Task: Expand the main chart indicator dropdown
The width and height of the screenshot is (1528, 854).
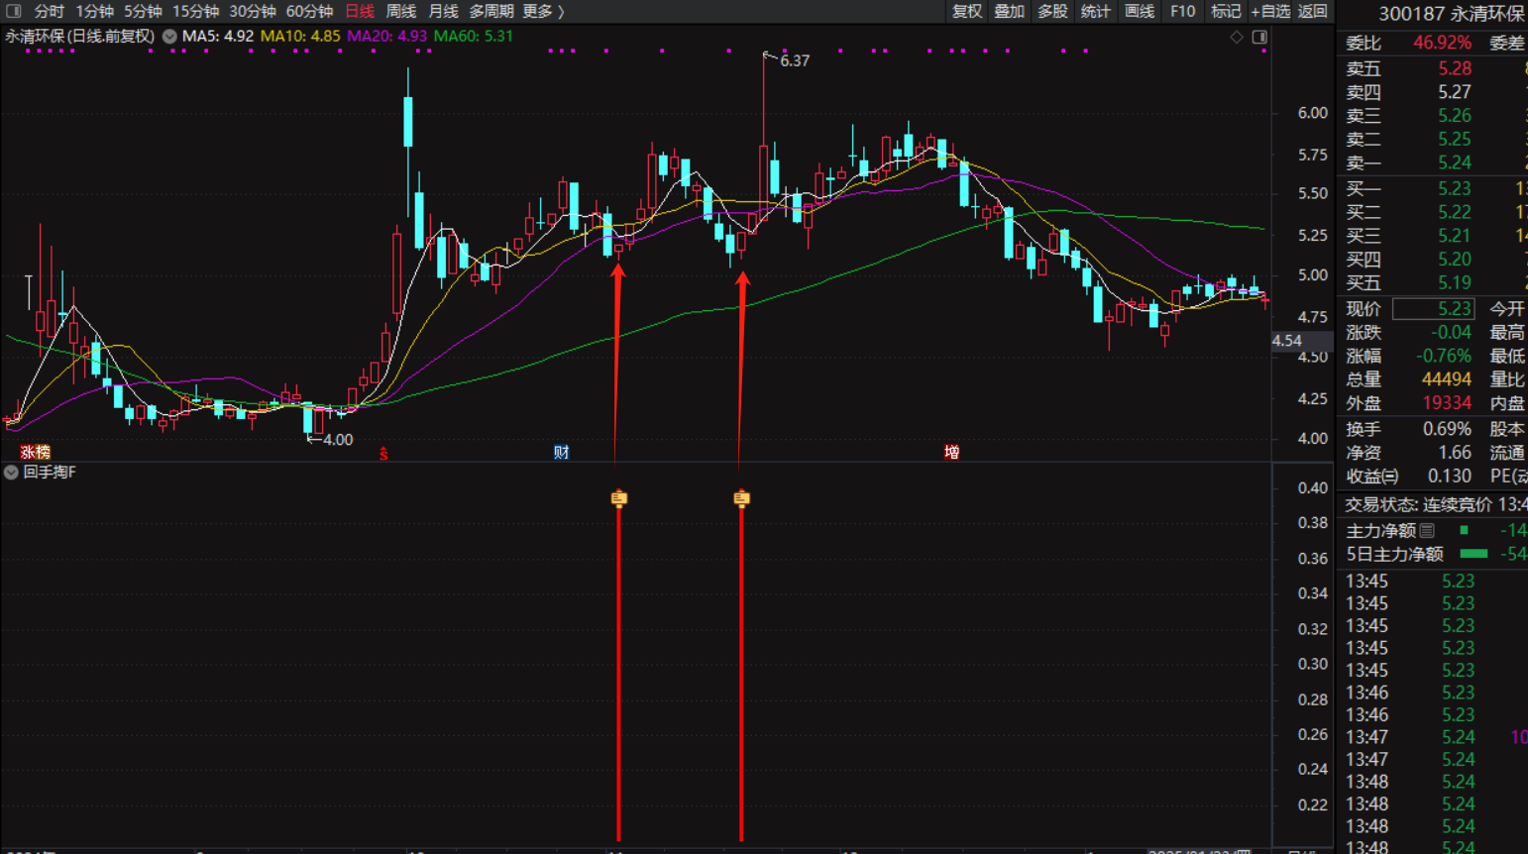Action: (169, 37)
